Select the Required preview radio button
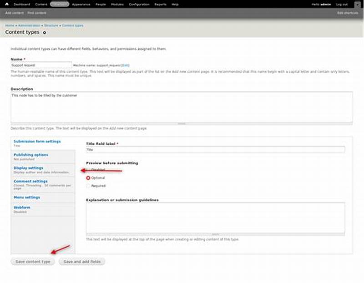 click(88, 186)
